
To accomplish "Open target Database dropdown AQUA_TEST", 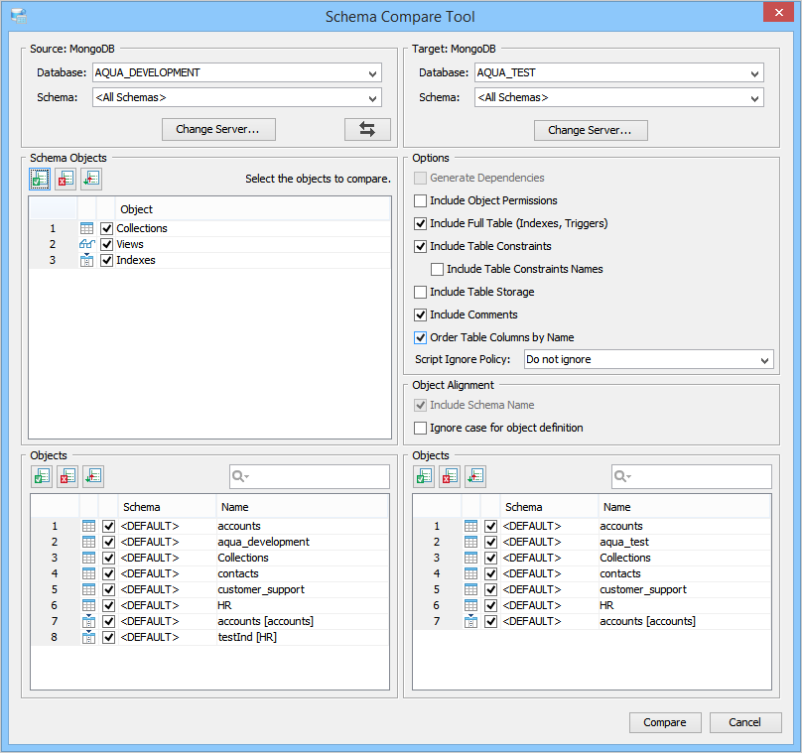I will pos(619,72).
